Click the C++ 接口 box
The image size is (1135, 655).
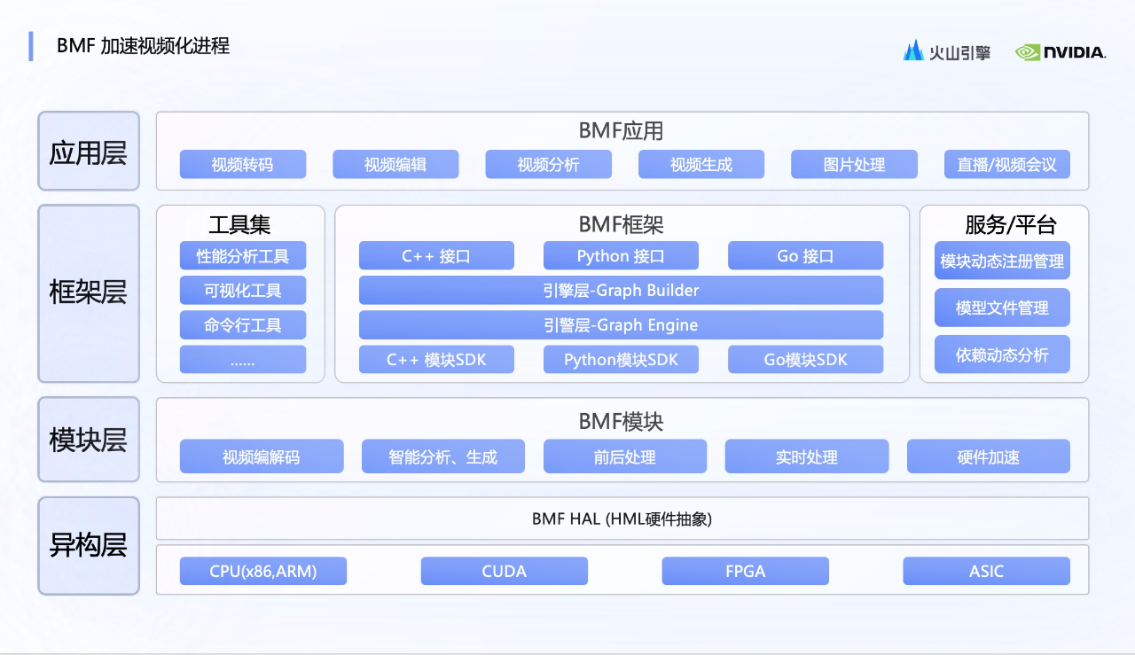[436, 256]
